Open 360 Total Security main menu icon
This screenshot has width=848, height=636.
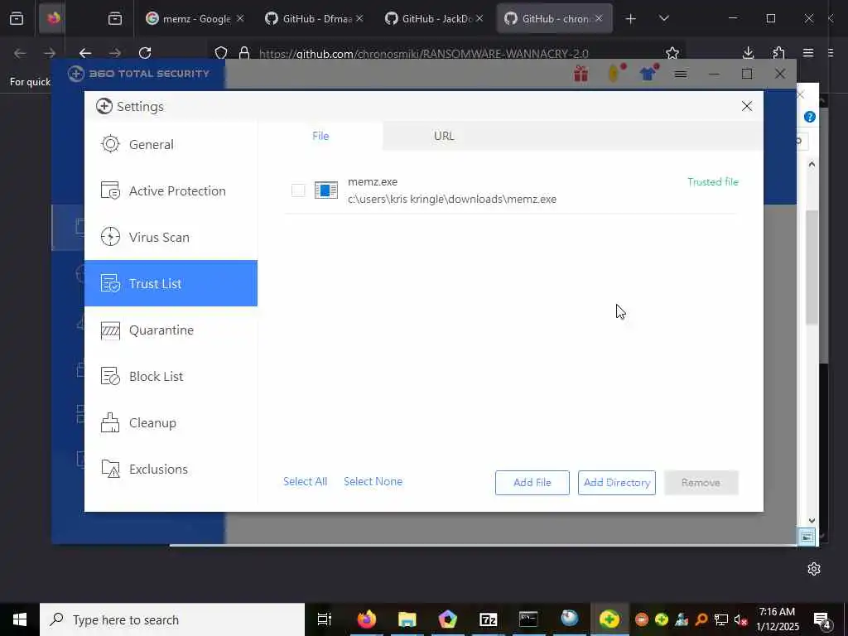(681, 74)
